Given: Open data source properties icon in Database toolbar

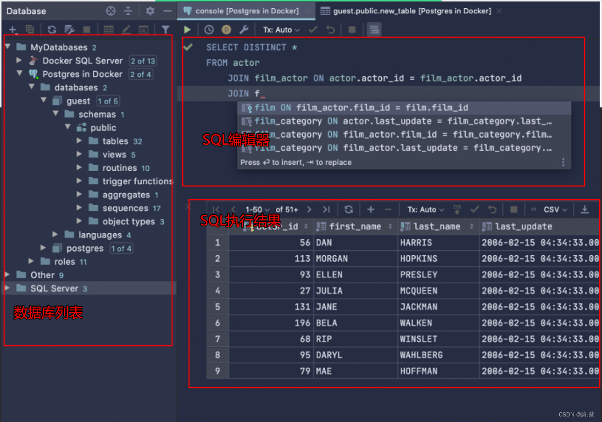Looking at the screenshot, I should 69,30.
